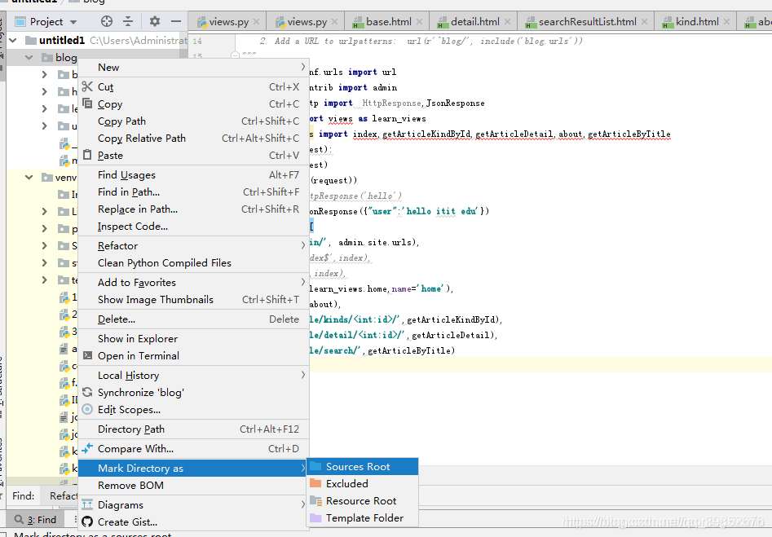
Task: Collapse the venv folder in tree
Action: click(x=29, y=177)
